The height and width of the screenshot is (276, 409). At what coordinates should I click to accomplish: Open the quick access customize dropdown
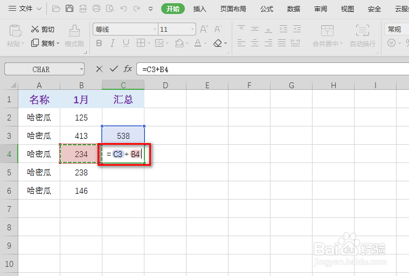(x=150, y=9)
